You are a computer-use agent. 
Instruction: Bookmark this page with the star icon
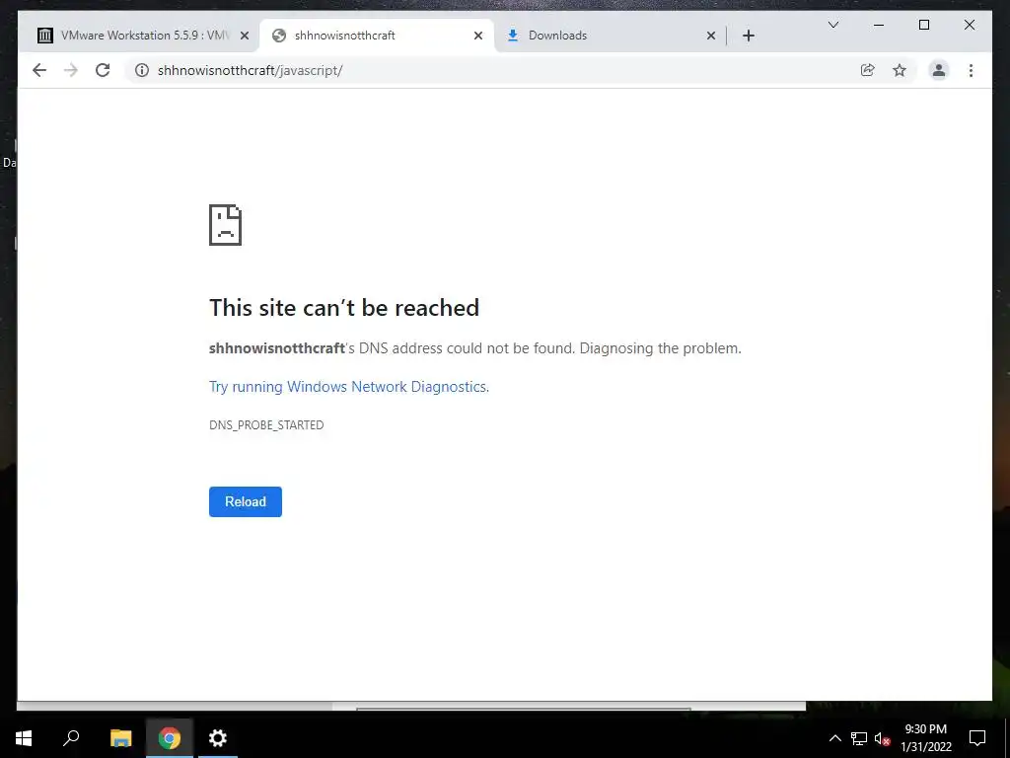pos(900,70)
